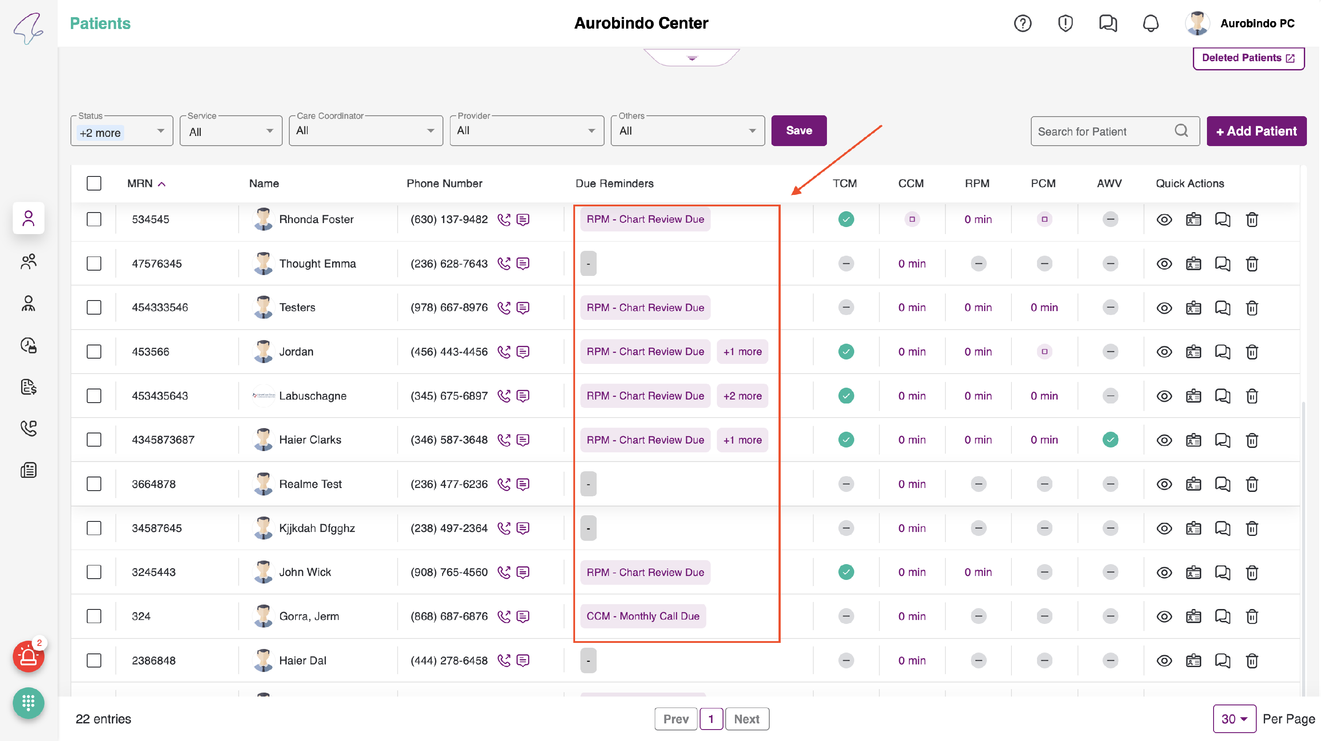View John Wick details eye icon
The width and height of the screenshot is (1321, 741).
(x=1164, y=572)
